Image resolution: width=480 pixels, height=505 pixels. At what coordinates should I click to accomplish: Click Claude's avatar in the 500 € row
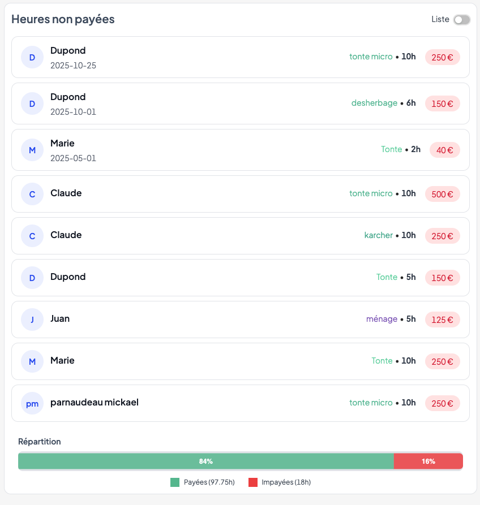[32, 194]
